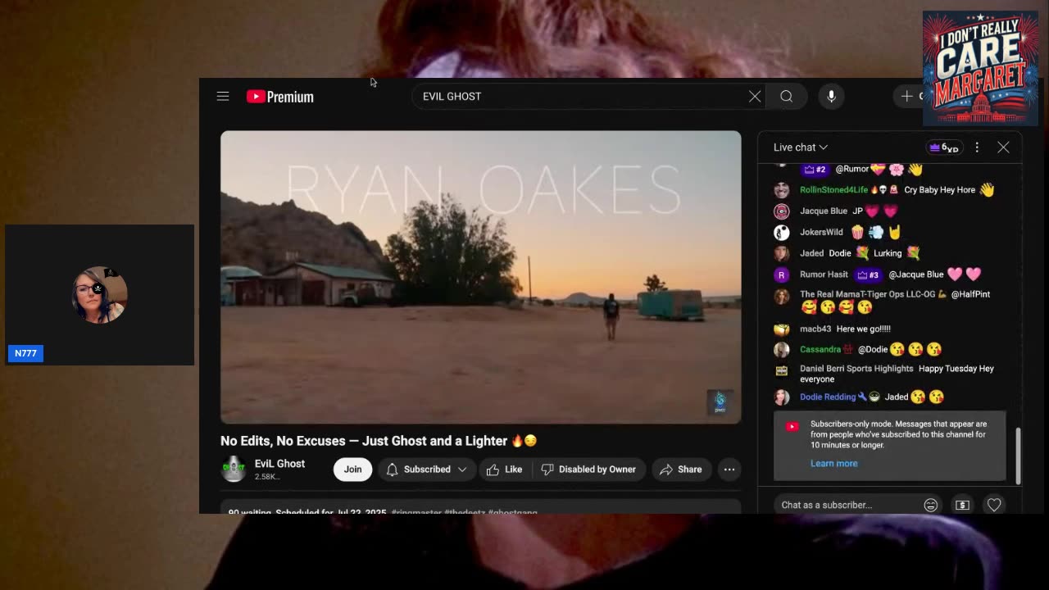Click the channel watermark in video corner
Image resolution: width=1049 pixels, height=590 pixels.
click(x=720, y=402)
